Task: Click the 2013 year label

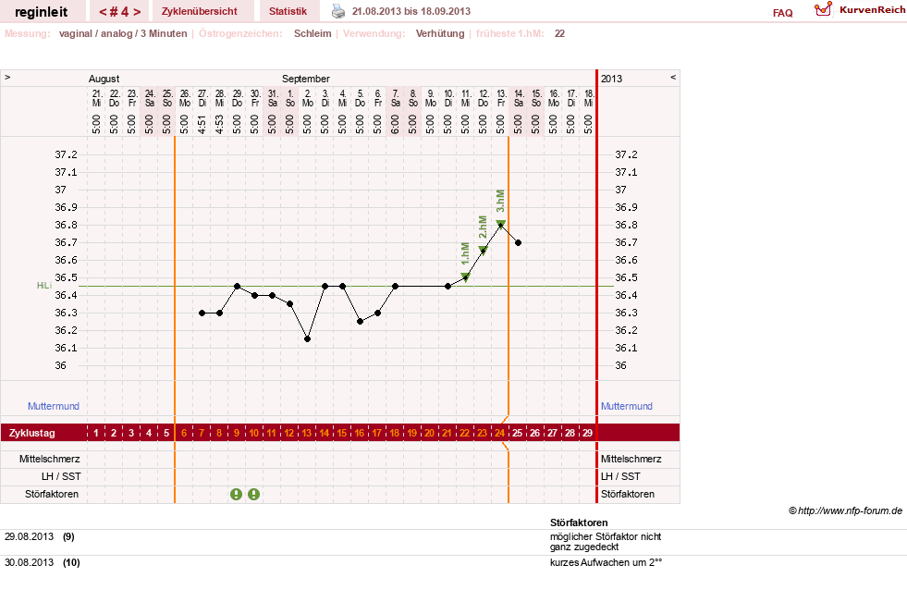Action: (x=611, y=79)
